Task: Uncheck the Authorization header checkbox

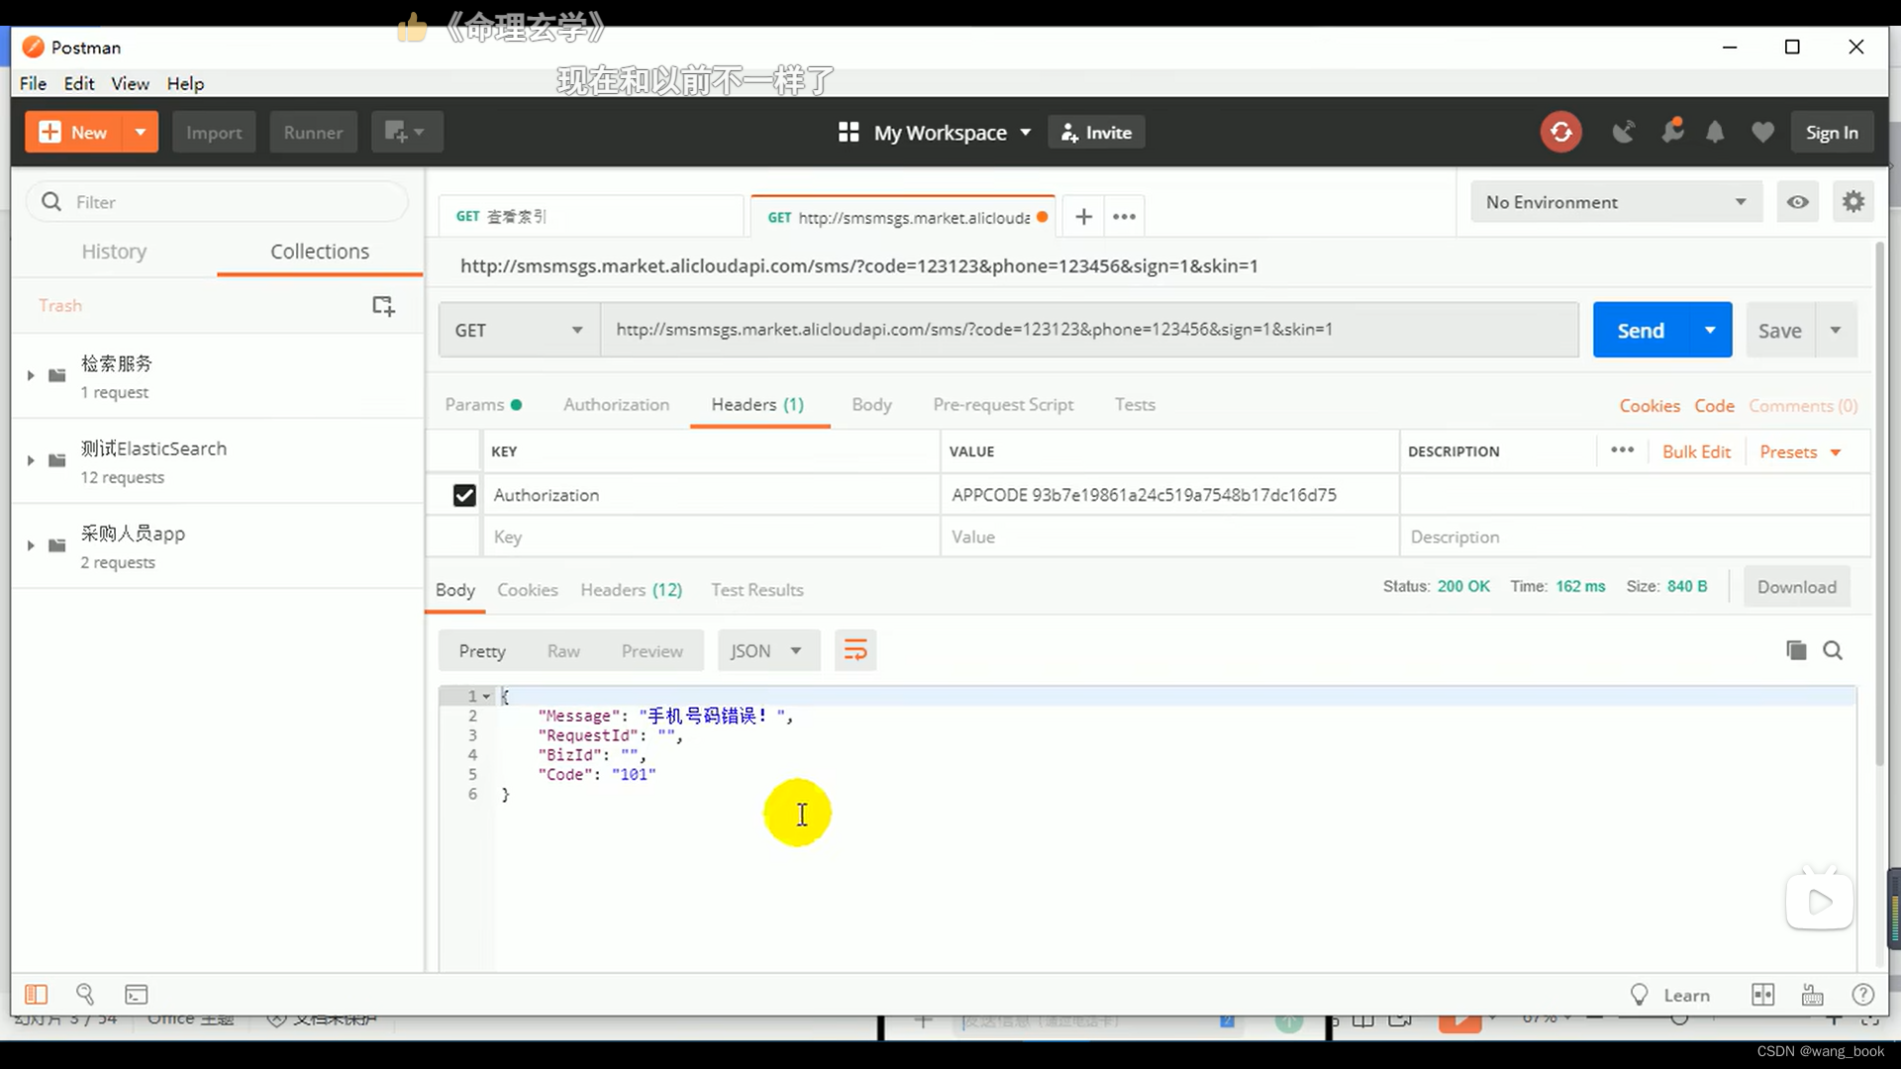Action: [464, 495]
